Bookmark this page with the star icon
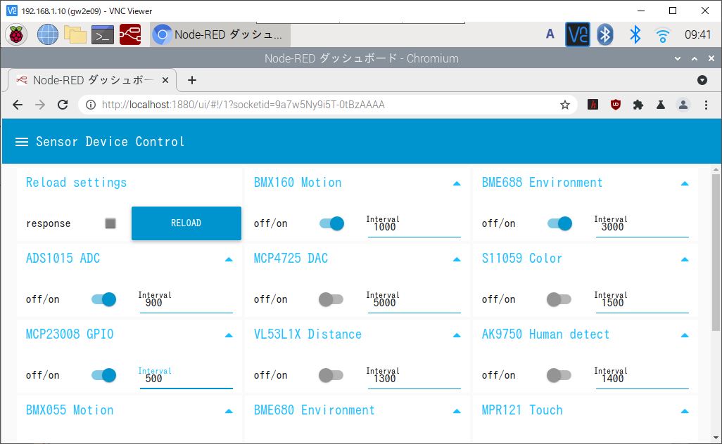Viewport: 722px width, 444px height. (564, 105)
